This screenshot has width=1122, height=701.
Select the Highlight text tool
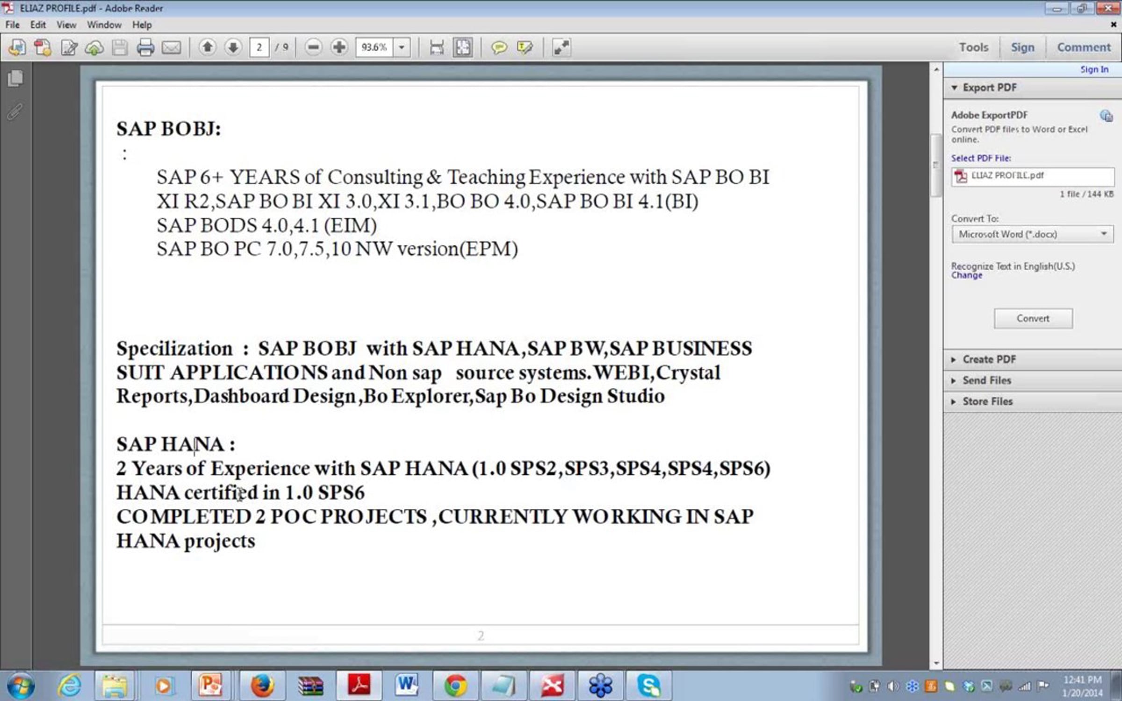525,47
